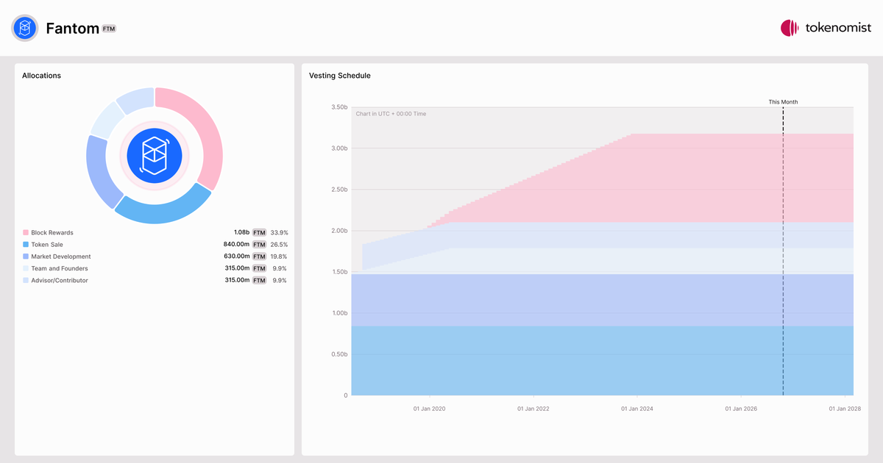Click the 01 Jan 2026 axis label
This screenshot has height=463, width=883.
[741, 409]
